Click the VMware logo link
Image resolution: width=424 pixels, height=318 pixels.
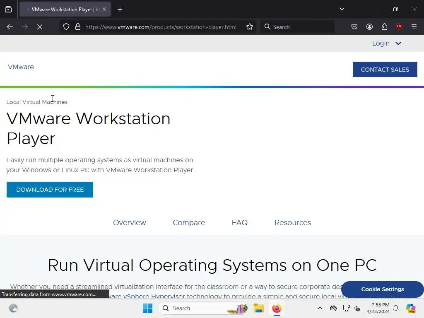click(21, 67)
